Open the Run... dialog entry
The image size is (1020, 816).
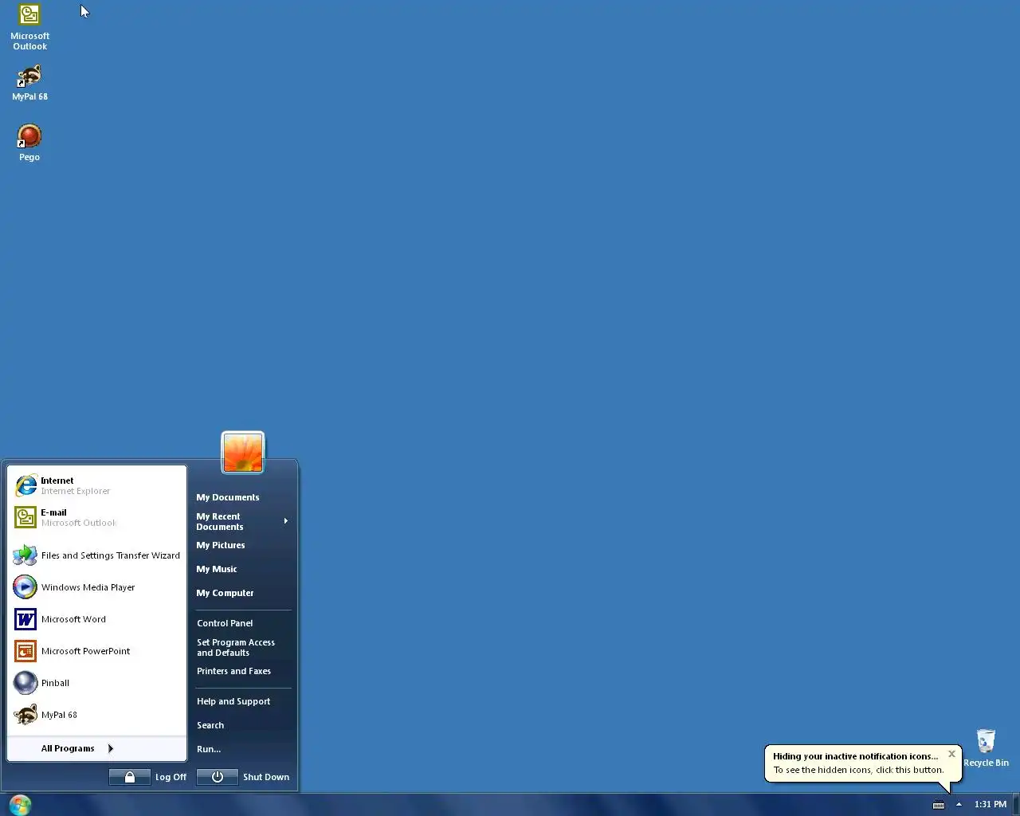click(x=209, y=749)
